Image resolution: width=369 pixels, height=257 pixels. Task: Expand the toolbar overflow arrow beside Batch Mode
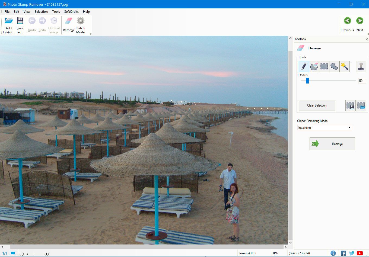coord(91,34)
